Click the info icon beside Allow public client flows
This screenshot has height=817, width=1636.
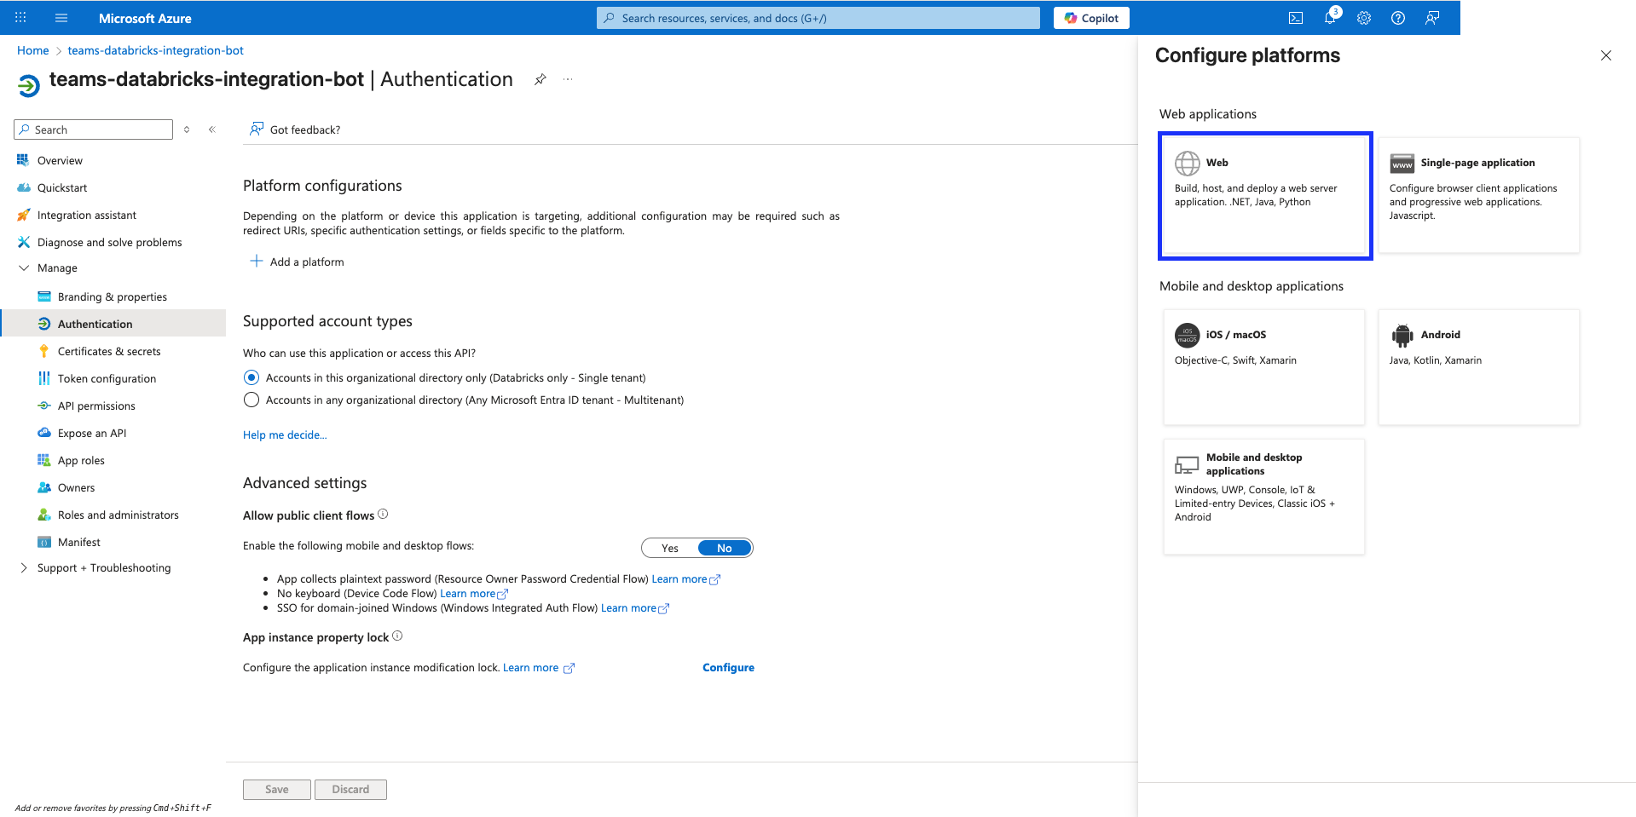tap(383, 514)
